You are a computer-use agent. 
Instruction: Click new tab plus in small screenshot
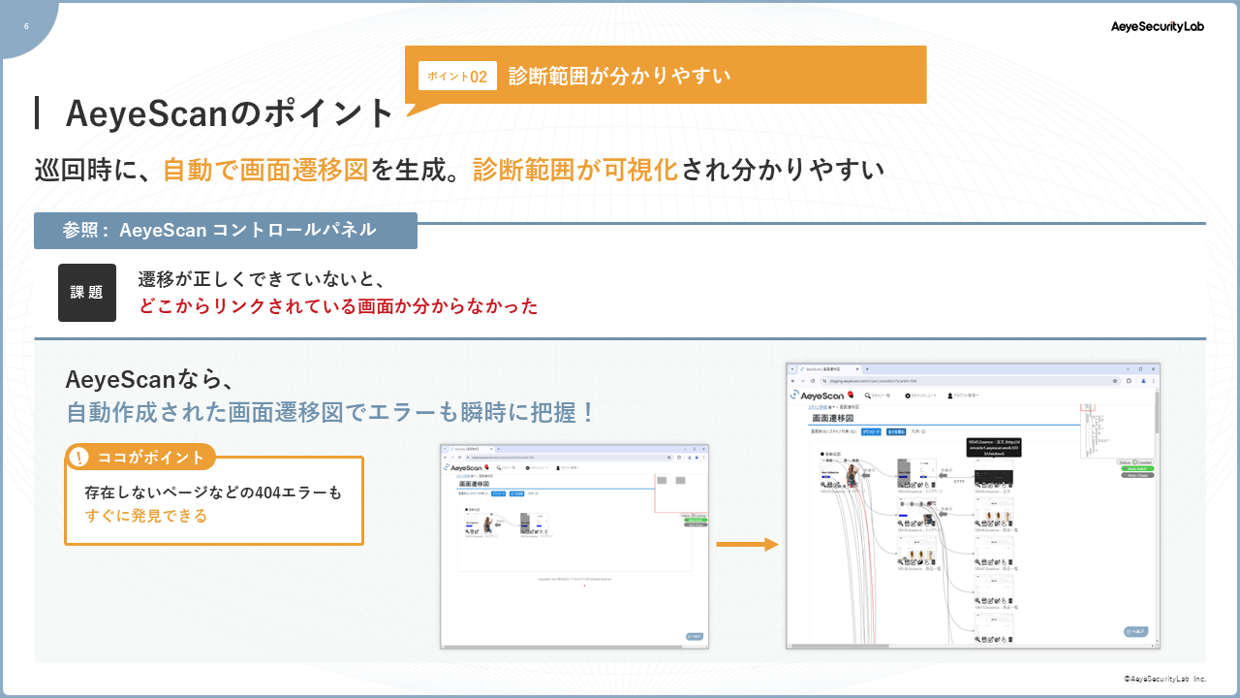tap(499, 449)
